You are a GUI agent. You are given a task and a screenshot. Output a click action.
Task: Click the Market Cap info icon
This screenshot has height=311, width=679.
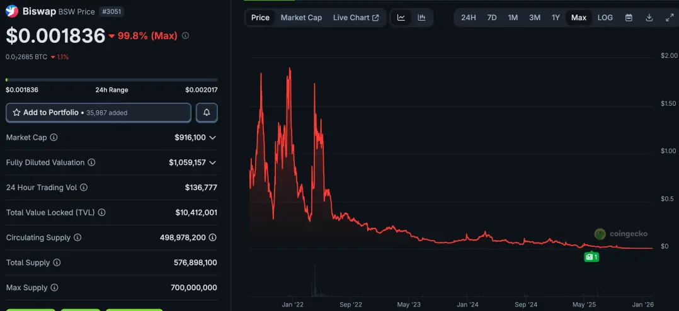click(54, 137)
